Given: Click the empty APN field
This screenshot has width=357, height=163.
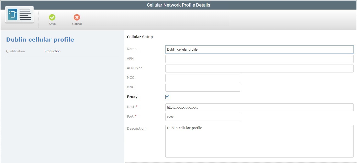Looking at the screenshot, I should pos(259,59).
